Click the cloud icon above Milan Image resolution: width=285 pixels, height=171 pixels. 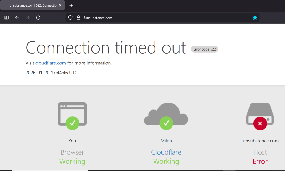166,116
